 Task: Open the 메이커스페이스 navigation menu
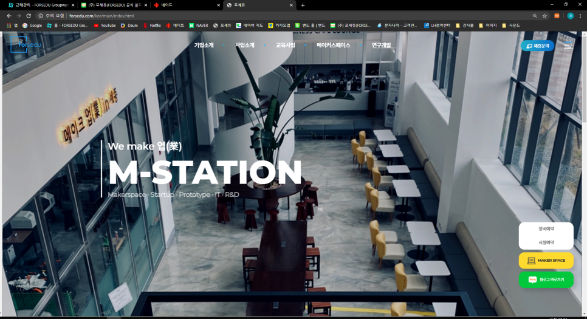333,45
